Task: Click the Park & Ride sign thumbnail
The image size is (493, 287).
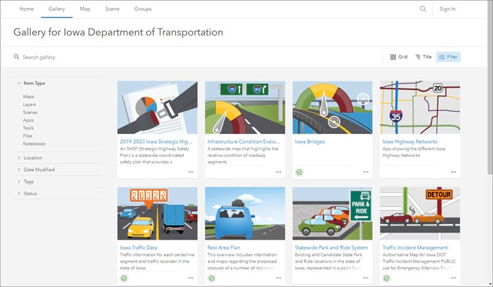Action: pyautogui.click(x=333, y=213)
